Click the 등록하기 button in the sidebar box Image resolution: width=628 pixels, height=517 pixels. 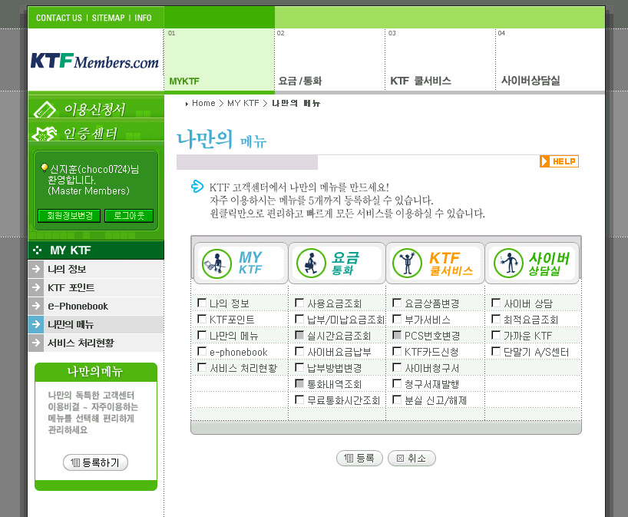click(x=95, y=462)
